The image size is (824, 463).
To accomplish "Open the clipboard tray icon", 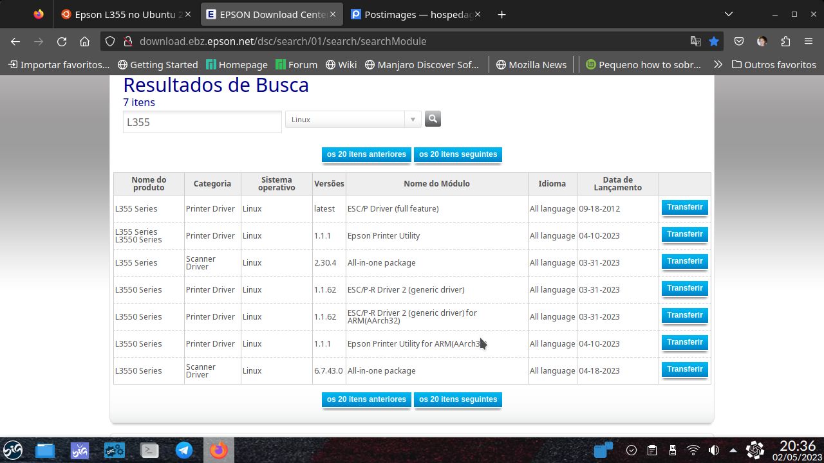I will [x=651, y=450].
